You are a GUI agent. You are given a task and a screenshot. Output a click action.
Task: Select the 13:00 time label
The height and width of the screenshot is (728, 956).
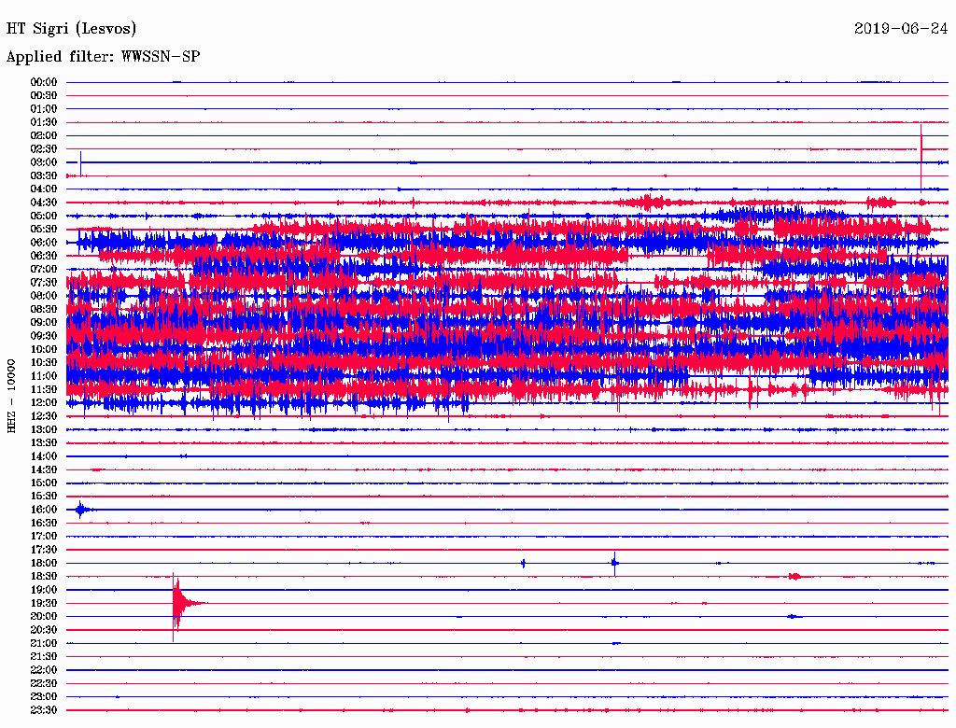(44, 430)
